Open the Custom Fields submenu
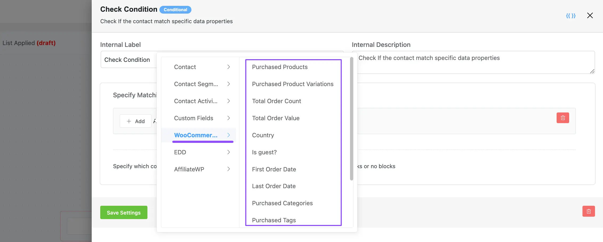The image size is (603, 242). point(199,118)
